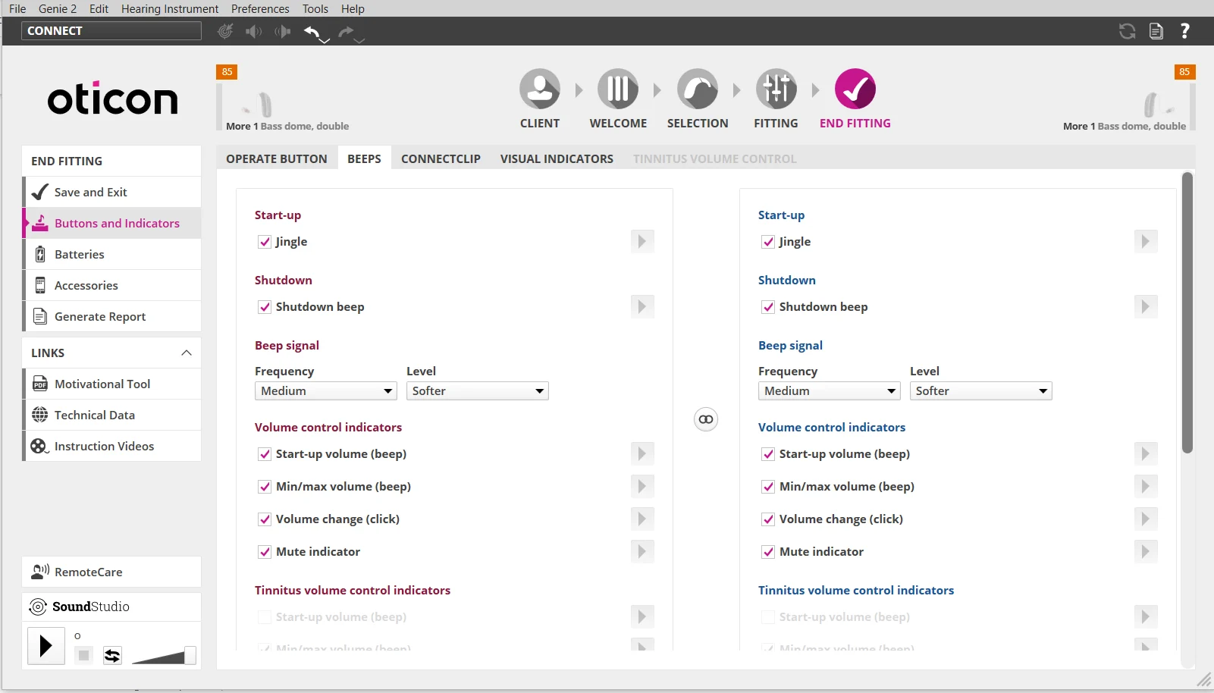Viewport: 1214px width, 693px height.
Task: Open the Fitting step icon
Action: point(776,89)
